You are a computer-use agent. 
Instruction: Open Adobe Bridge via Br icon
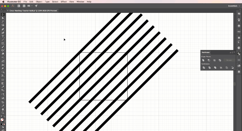tap(19, 6)
